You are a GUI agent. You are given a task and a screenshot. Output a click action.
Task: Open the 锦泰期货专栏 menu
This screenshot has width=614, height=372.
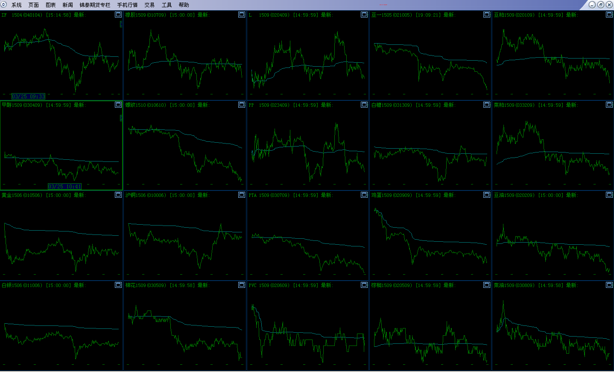pyautogui.click(x=95, y=5)
